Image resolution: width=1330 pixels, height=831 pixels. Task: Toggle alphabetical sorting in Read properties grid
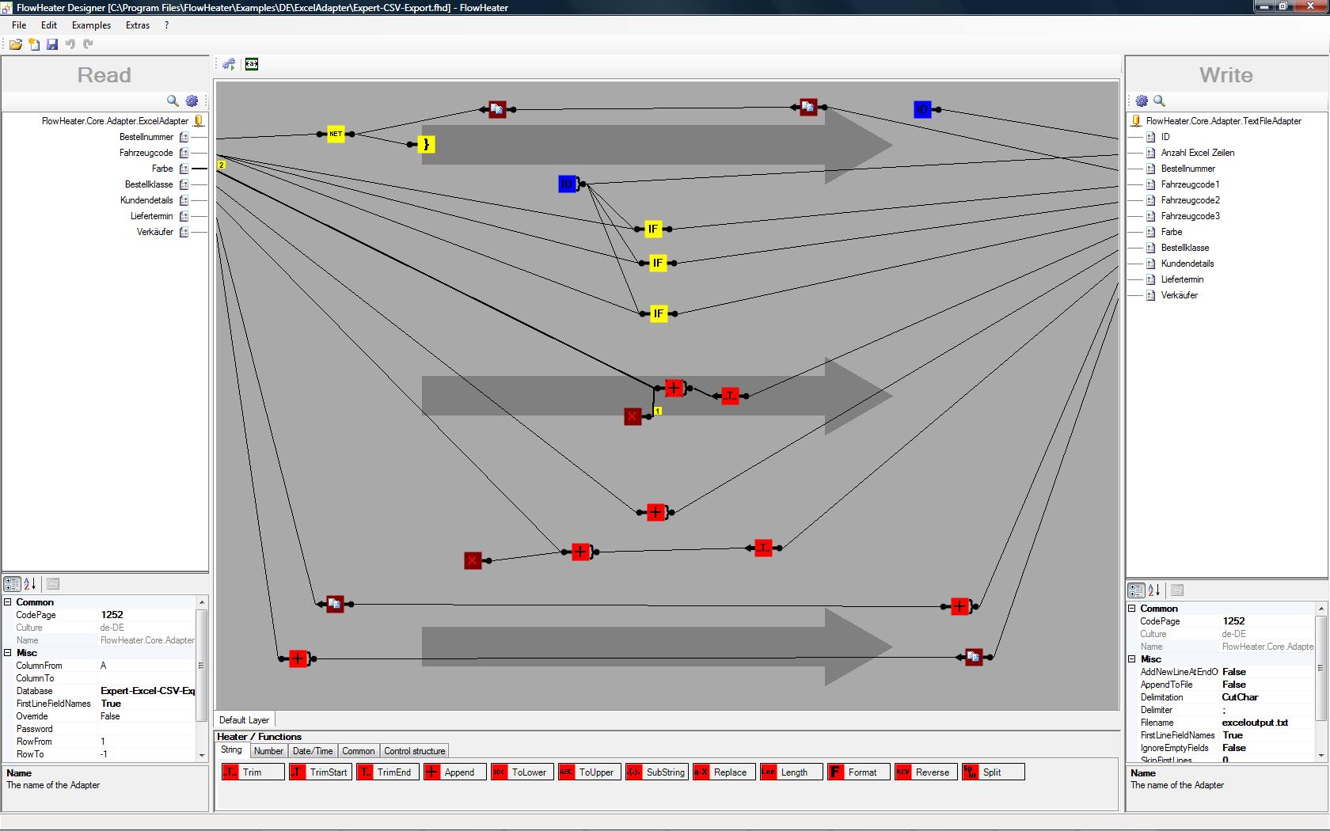tap(30, 584)
